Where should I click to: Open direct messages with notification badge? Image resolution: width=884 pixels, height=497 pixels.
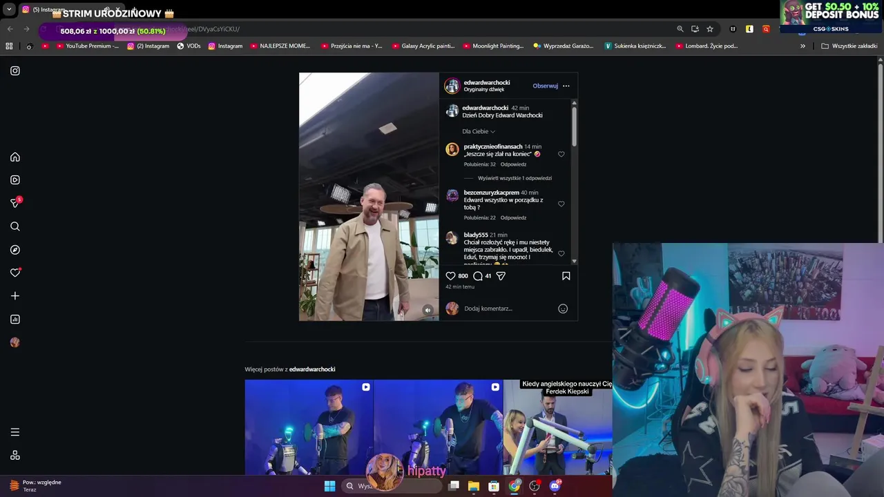[x=15, y=203]
